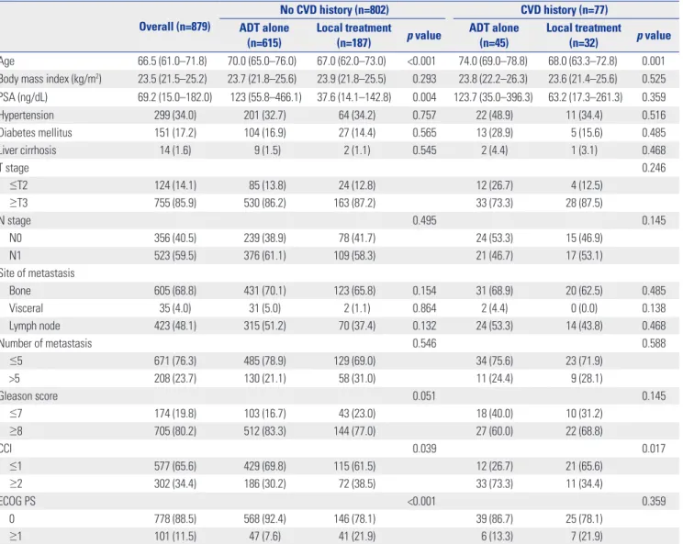Select the value 577 (65.6)
Viewport: 683px width, 544px height.
click(x=175, y=466)
